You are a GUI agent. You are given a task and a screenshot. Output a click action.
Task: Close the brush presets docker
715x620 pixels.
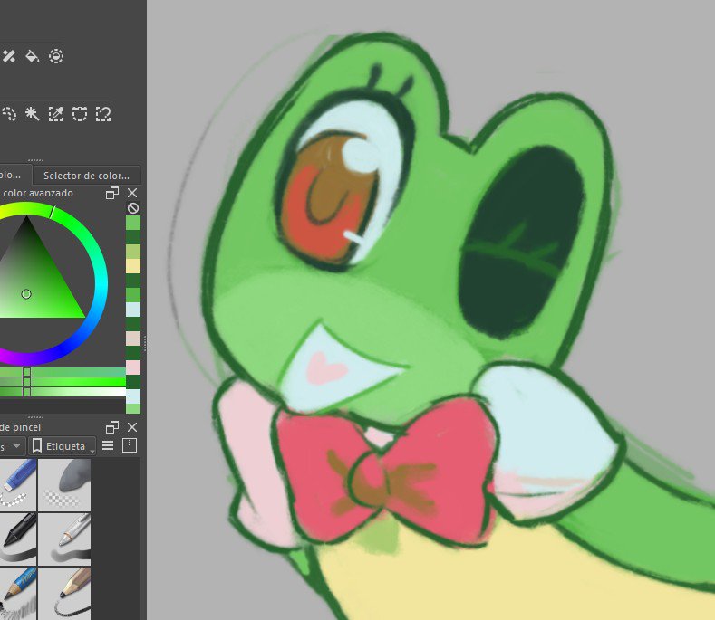(132, 427)
